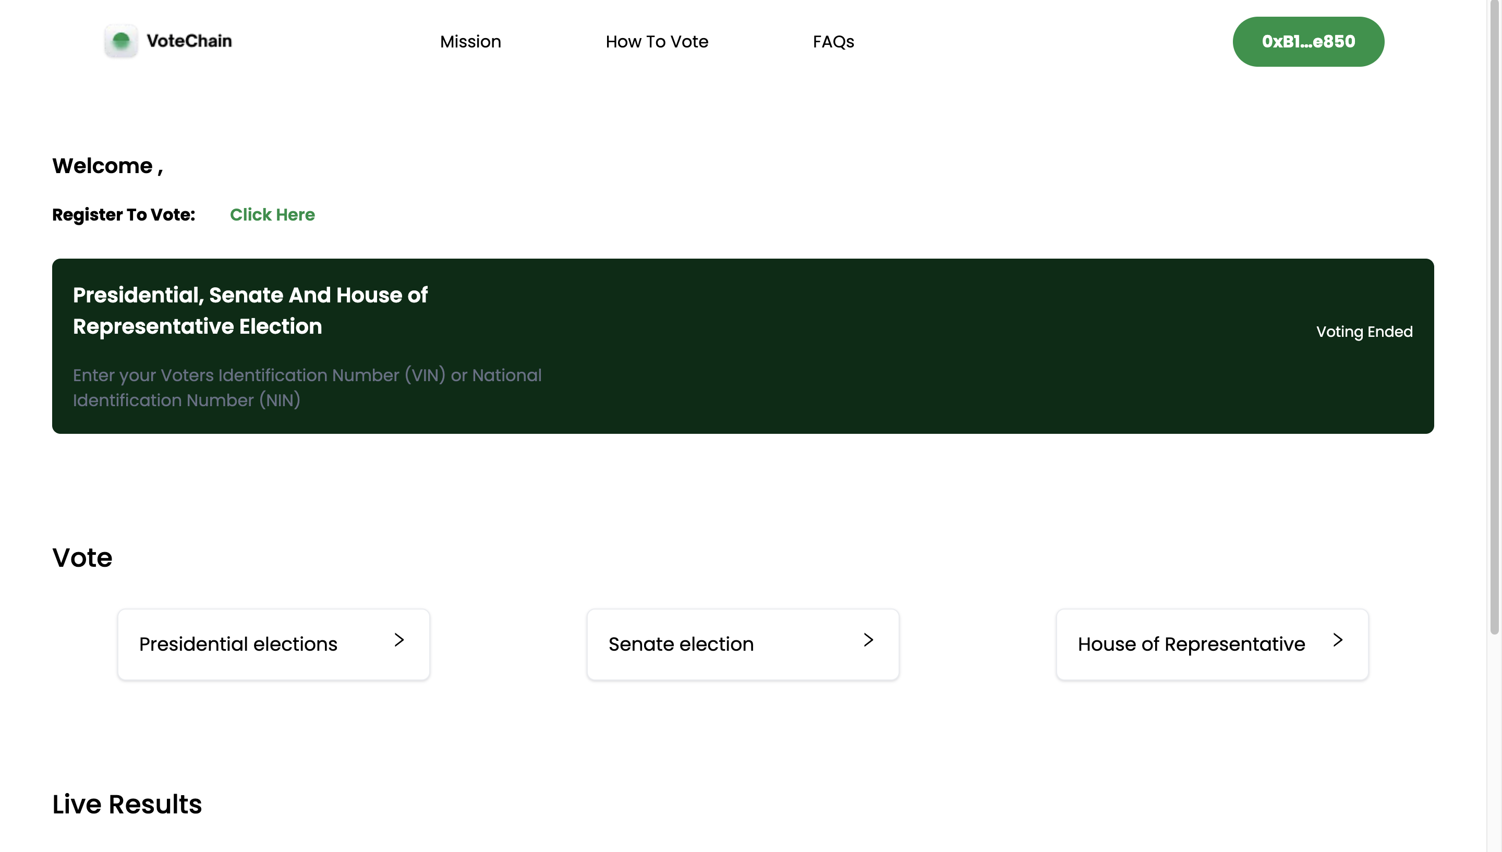This screenshot has width=1502, height=852.
Task: Click Here link to register to vote
Action: tap(272, 215)
